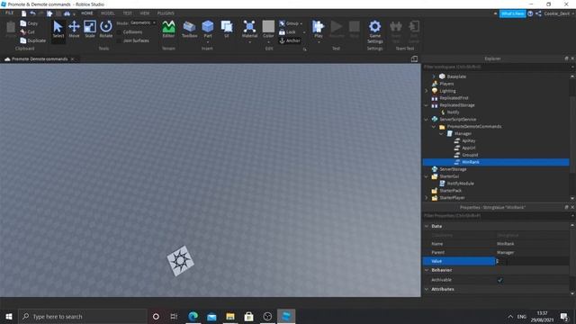Switch to the PLUGINS ribbon tab

166,13
